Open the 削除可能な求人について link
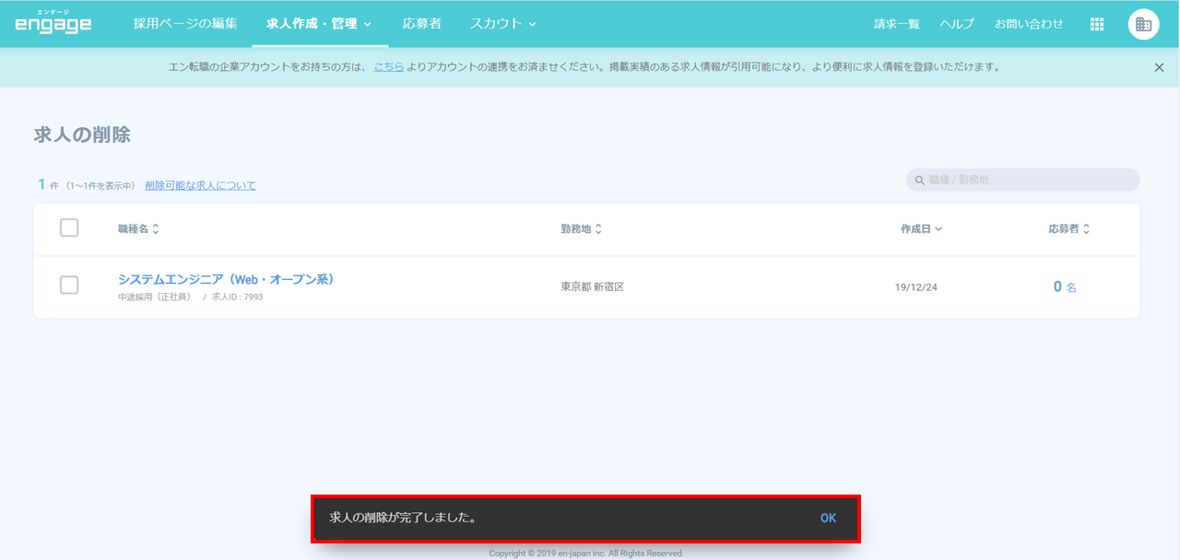 point(200,185)
